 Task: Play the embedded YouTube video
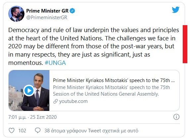tap(29, 90)
